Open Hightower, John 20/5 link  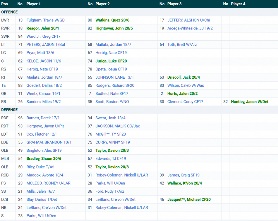pos(114,28)
